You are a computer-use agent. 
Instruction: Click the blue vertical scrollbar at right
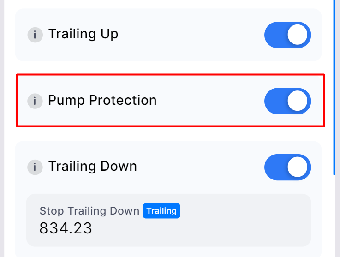click(x=334, y=88)
